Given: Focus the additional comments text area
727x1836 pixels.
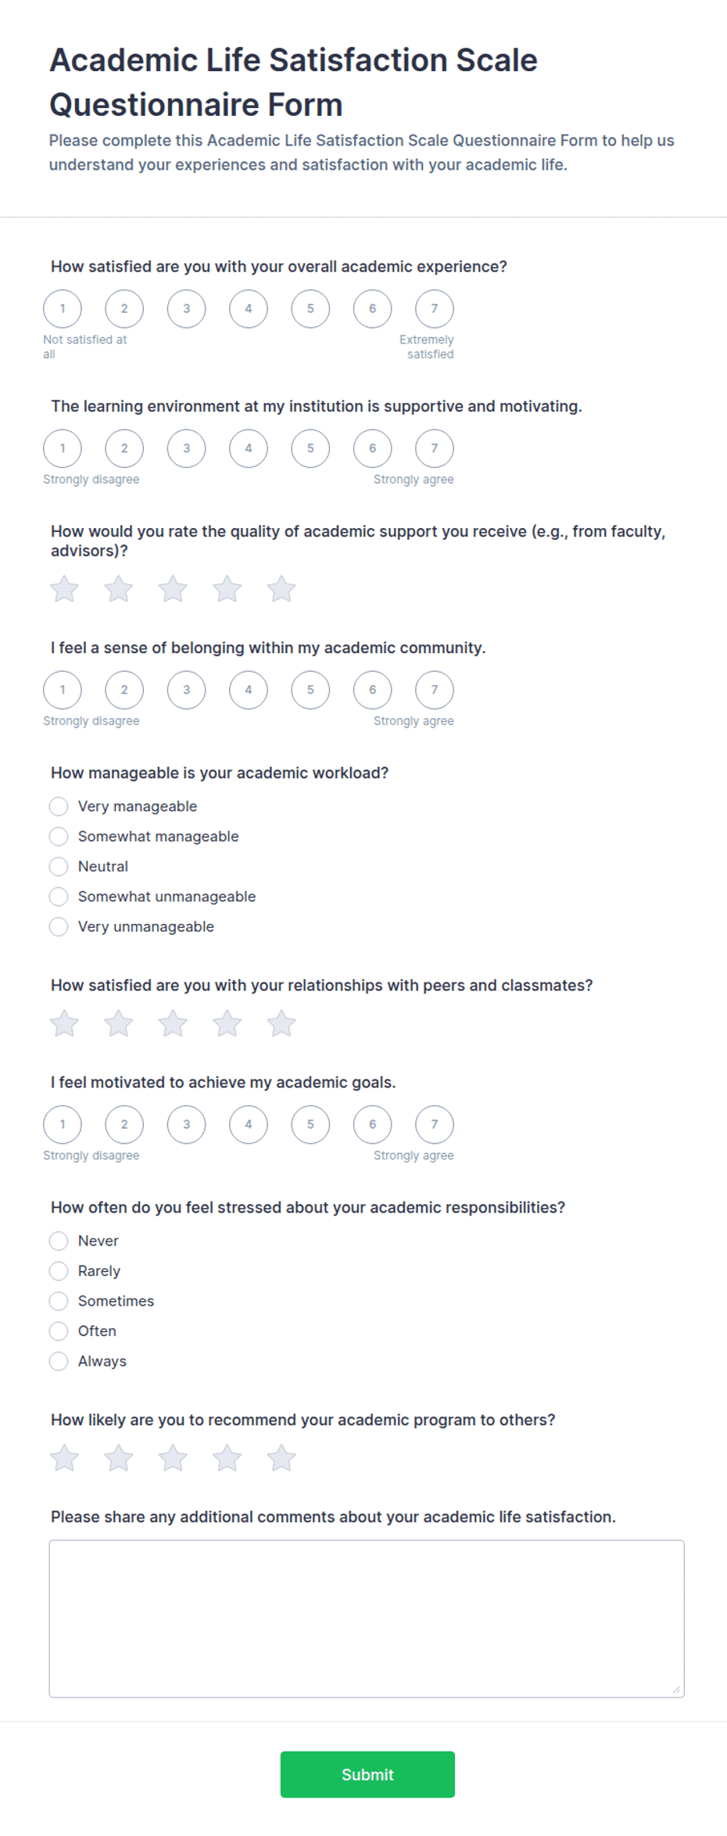Looking at the screenshot, I should (367, 1619).
